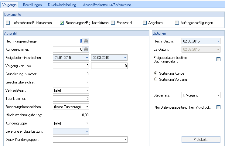Screen dimensions: 225x146
Task: Open Verkaufsteam dropdown list
Action: (87, 90)
